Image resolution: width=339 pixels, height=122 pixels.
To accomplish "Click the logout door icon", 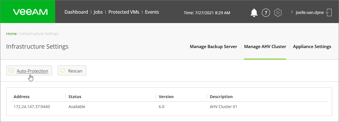I will coord(329,13).
